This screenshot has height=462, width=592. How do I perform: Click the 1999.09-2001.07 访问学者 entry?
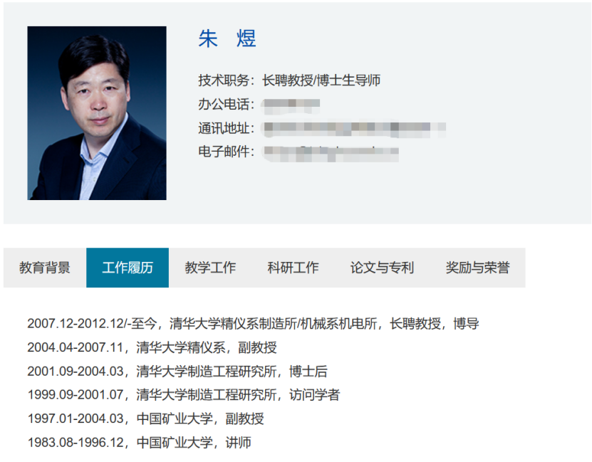(x=184, y=395)
